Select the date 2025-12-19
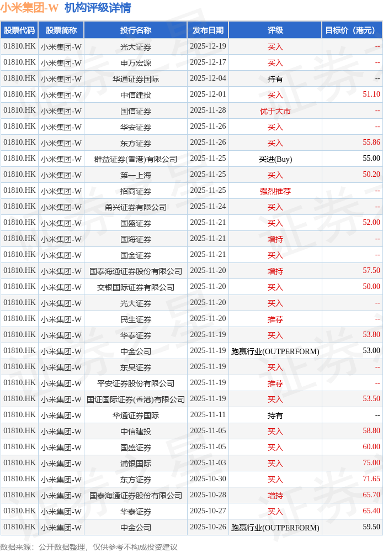383x552 pixels. coord(208,46)
